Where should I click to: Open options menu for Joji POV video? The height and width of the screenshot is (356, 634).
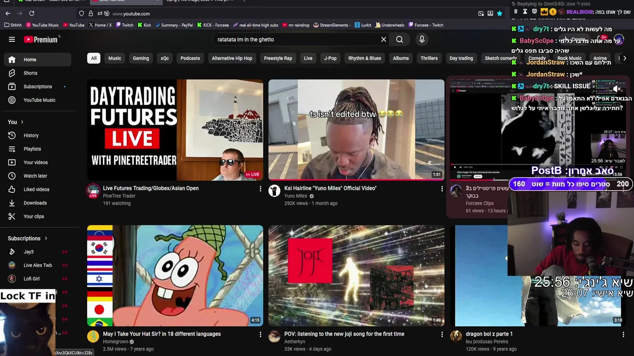click(442, 335)
